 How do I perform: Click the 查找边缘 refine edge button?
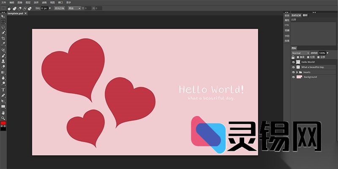[x=59, y=8]
